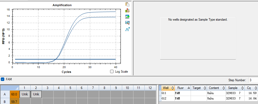Open the trace style chart-with-pencil icon

127,23
